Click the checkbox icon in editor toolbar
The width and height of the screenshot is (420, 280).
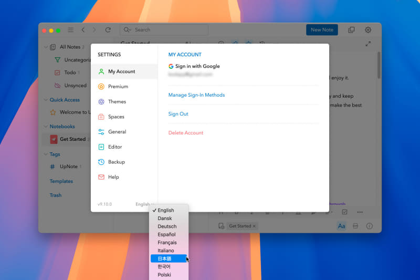pos(344,212)
